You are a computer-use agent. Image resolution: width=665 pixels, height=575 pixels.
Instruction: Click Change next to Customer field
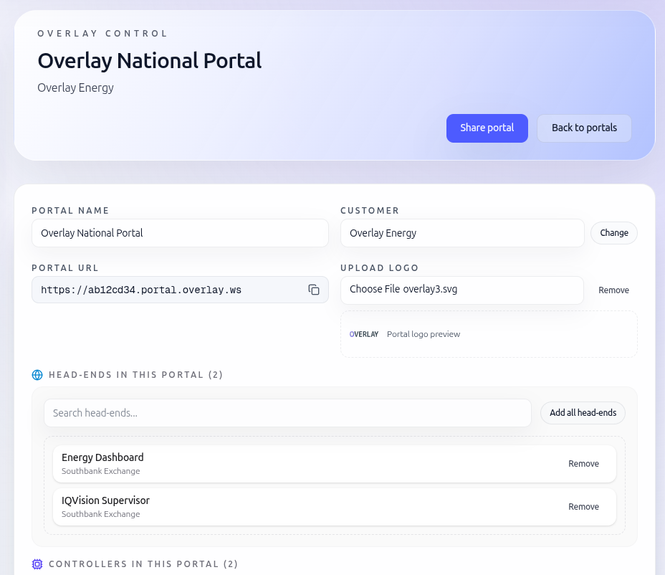613,233
